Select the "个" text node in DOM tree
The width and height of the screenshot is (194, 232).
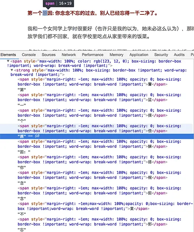point(22,121)
